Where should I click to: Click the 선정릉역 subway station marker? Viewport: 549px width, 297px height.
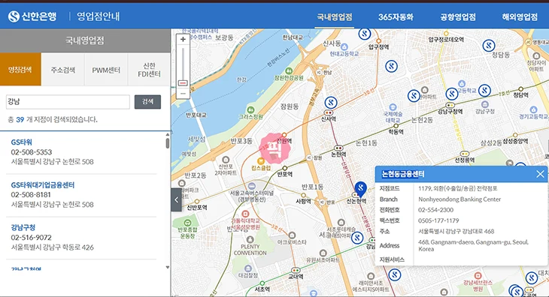[464, 154]
